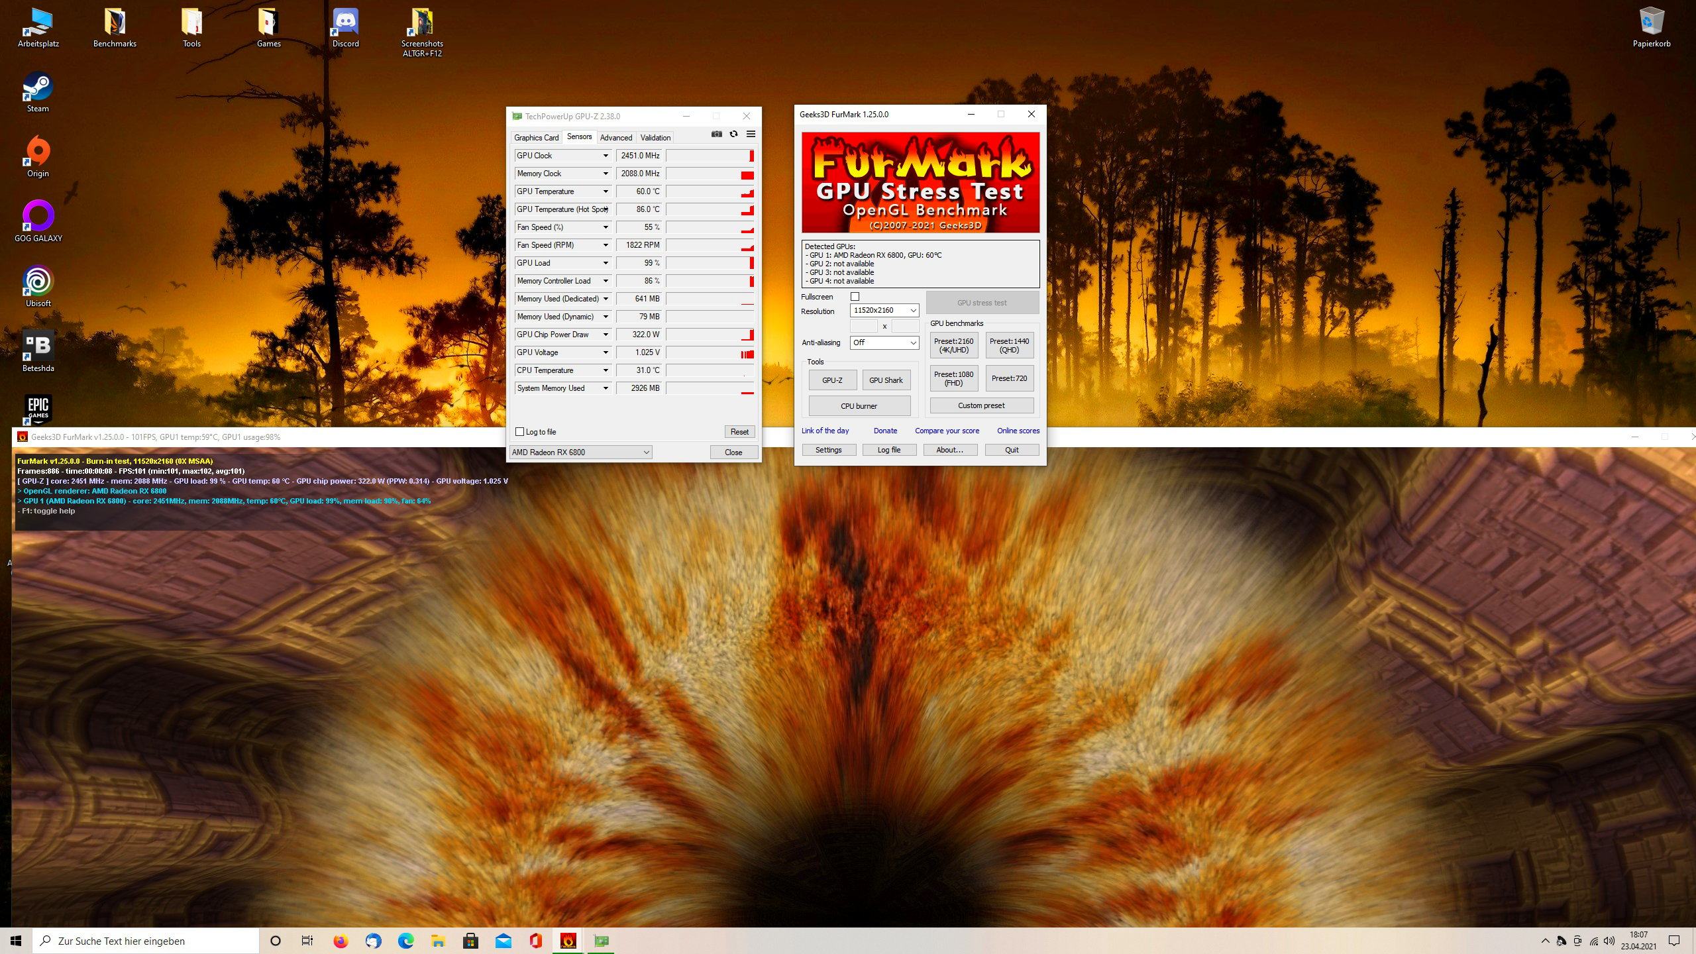Run Preset:1440 (QHD) benchmark
This screenshot has height=954, width=1696.
pos(1010,346)
